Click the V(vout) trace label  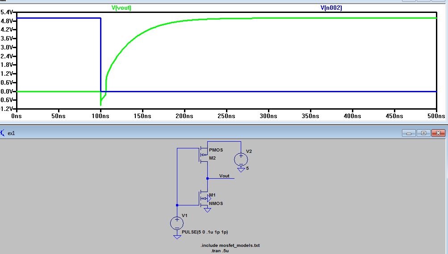tap(121, 8)
